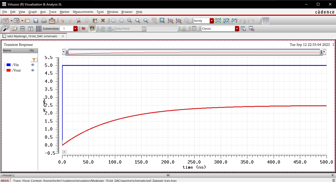Screen dimensions: 336x182
Task: Click the red delete X icon
Action: coord(103,21)
